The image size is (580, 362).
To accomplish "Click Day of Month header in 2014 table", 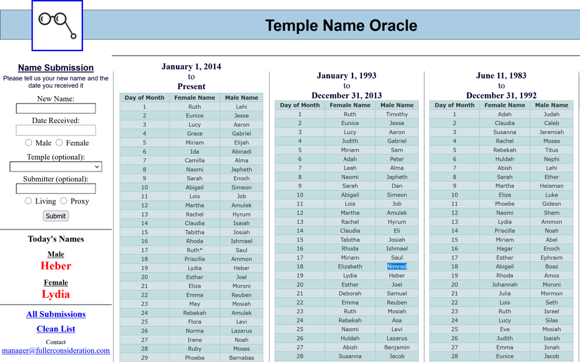I will [x=145, y=97].
